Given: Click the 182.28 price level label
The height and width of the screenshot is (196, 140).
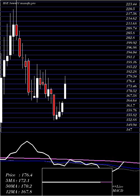Looking at the screenshot, I should pyautogui.click(x=131, y=72).
